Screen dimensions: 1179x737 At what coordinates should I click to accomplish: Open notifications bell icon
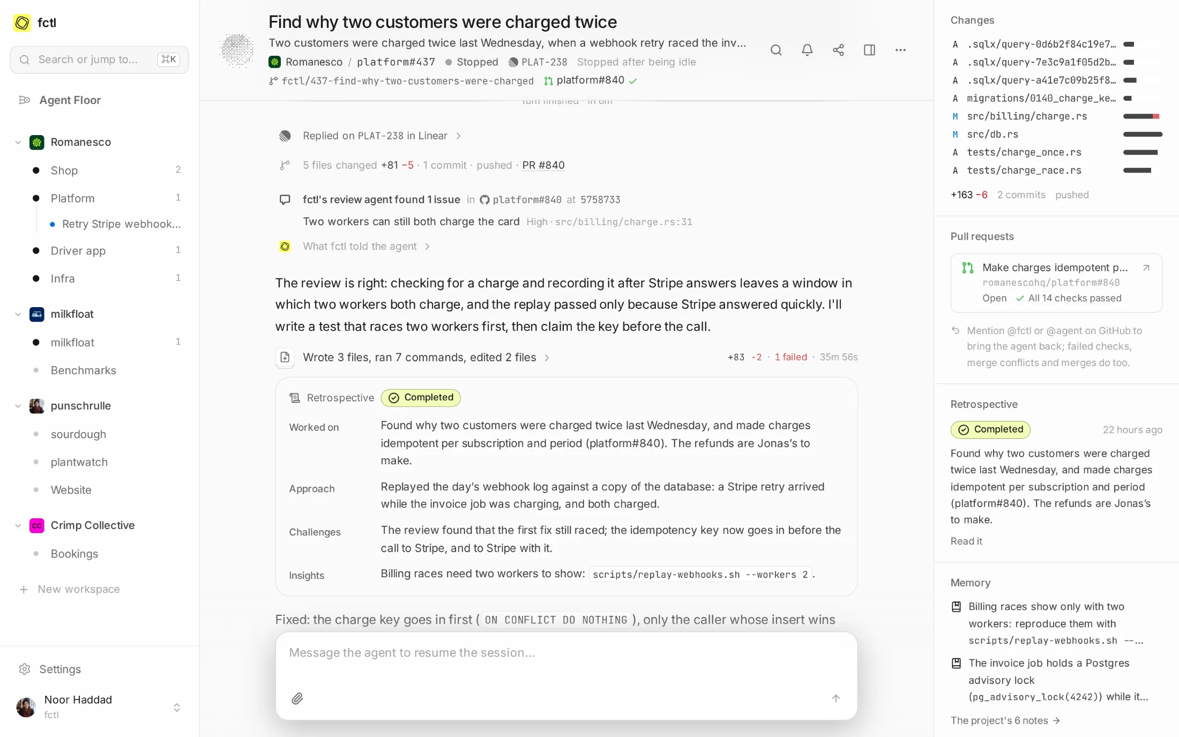coord(807,50)
